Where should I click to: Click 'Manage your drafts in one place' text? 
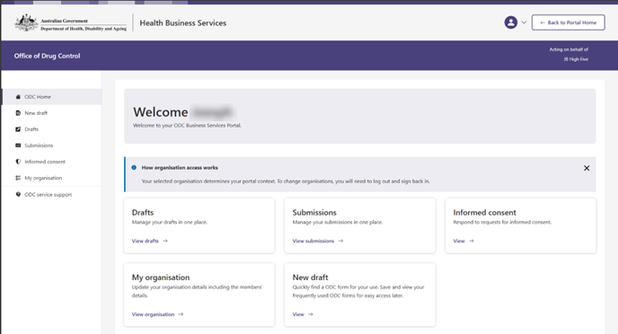click(x=170, y=222)
